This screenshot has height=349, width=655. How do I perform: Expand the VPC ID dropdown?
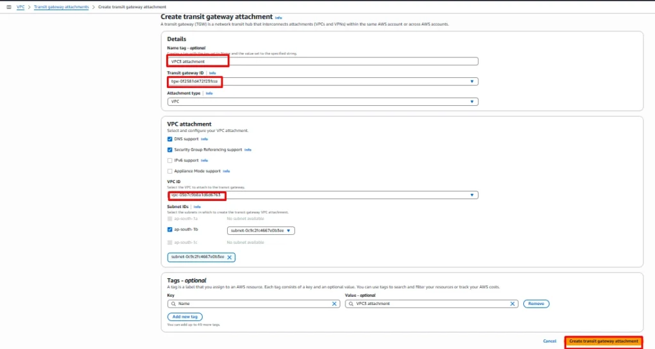coord(472,195)
